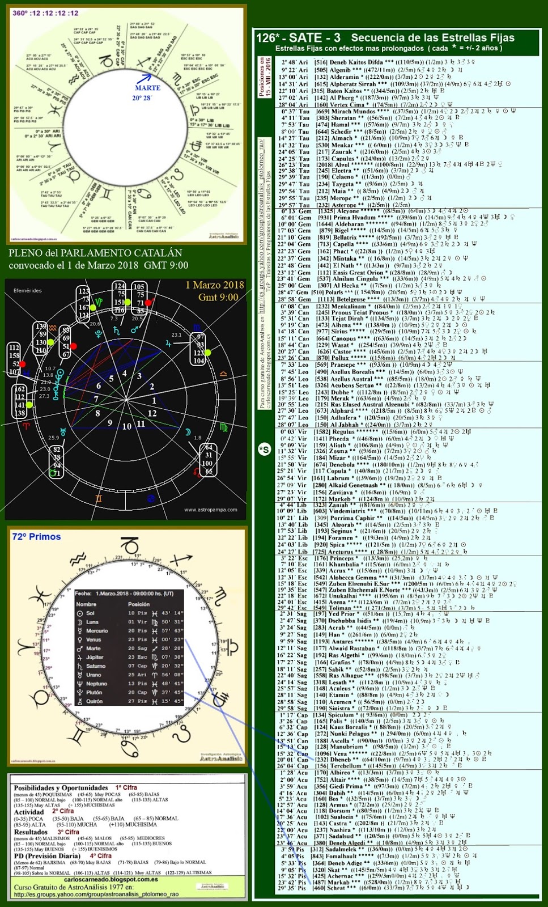This screenshot has width=548, height=907.
Task: Click the 162 112 141 138 number box
Action: click(20, 401)
